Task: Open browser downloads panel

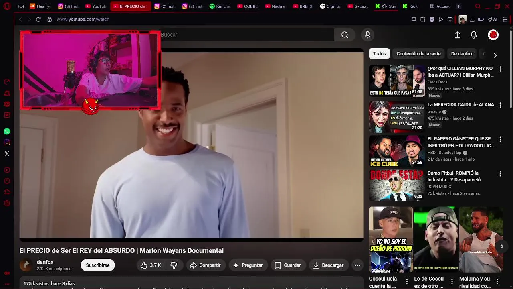Action: pyautogui.click(x=472, y=19)
